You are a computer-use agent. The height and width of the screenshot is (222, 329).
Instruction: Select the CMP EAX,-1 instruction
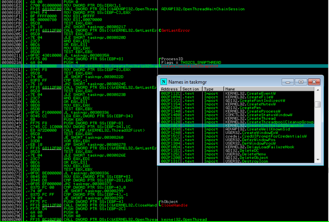pyautogui.click(x=76, y=80)
